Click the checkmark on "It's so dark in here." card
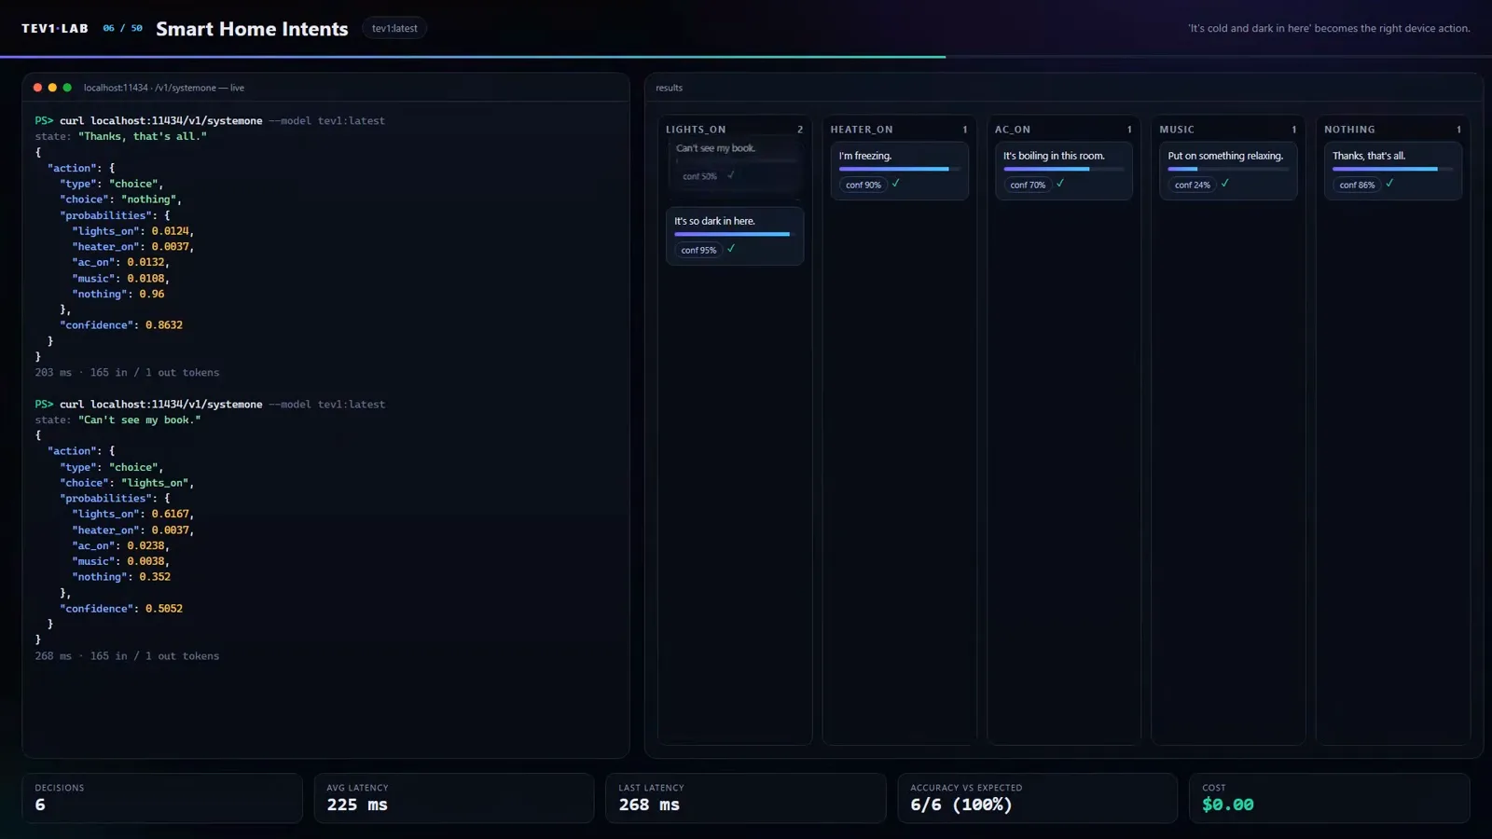 731,249
